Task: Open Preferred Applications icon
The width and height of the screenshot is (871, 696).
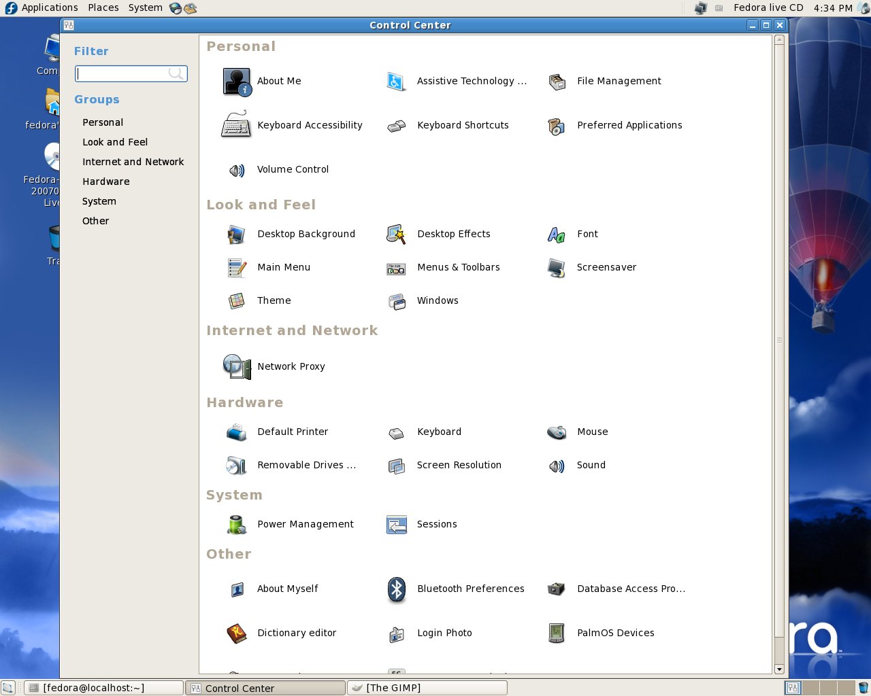Action: pyautogui.click(x=557, y=126)
